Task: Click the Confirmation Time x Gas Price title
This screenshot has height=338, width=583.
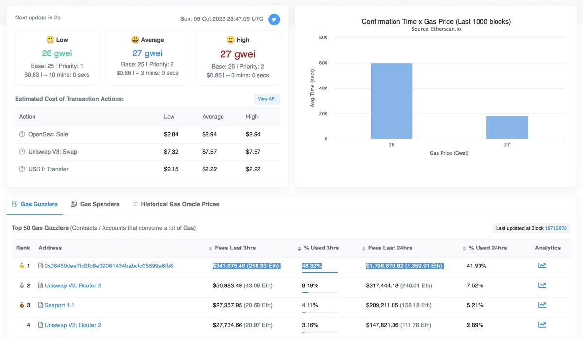Action: pos(436,22)
